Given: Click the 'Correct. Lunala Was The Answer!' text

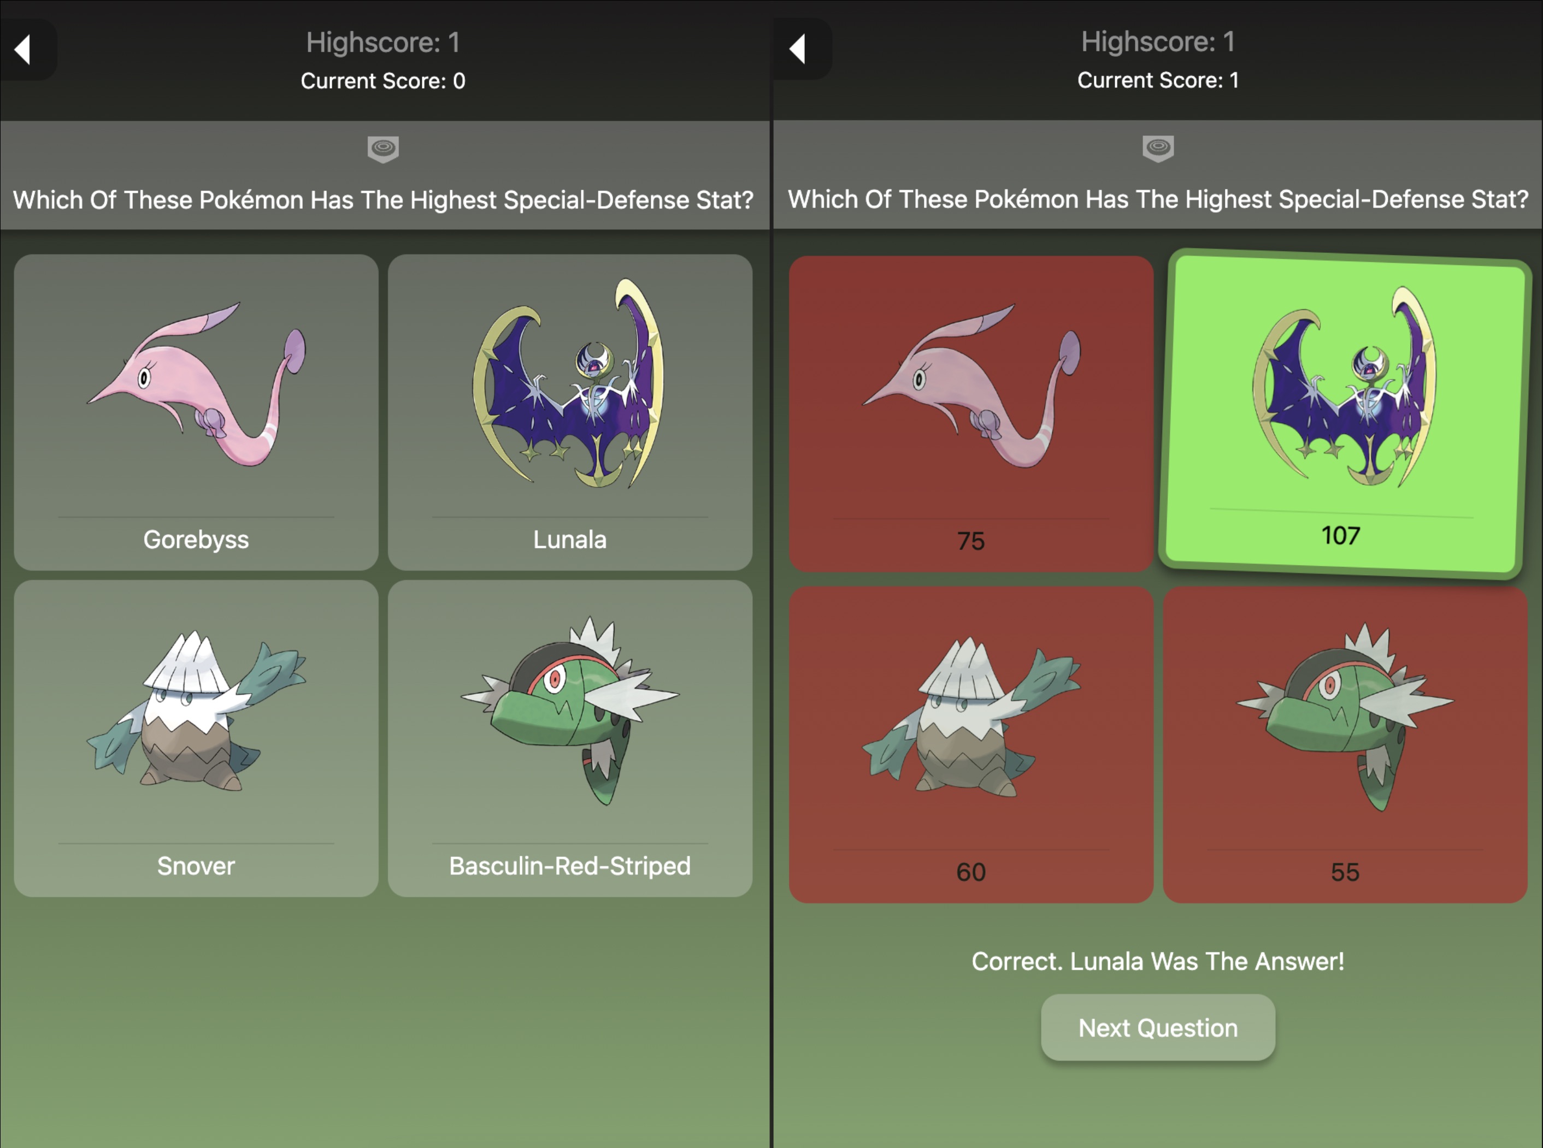Looking at the screenshot, I should pyautogui.click(x=1158, y=962).
